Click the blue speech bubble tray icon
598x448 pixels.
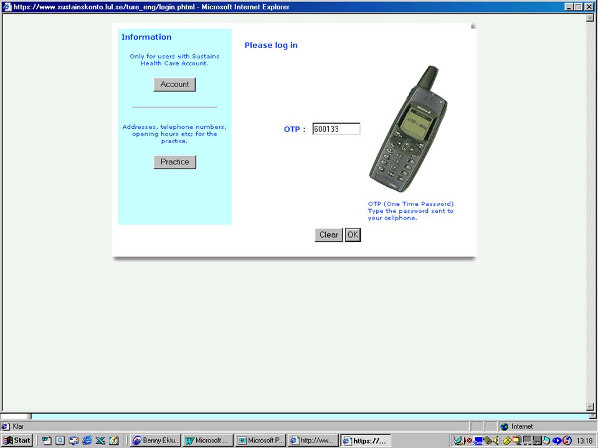pos(557,441)
